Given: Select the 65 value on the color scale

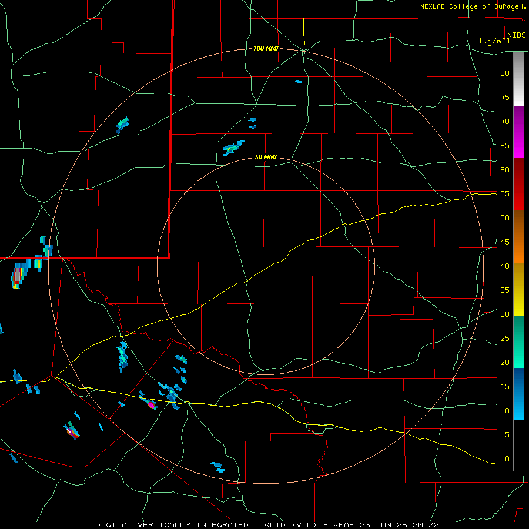Looking at the screenshot, I should tap(505, 145).
